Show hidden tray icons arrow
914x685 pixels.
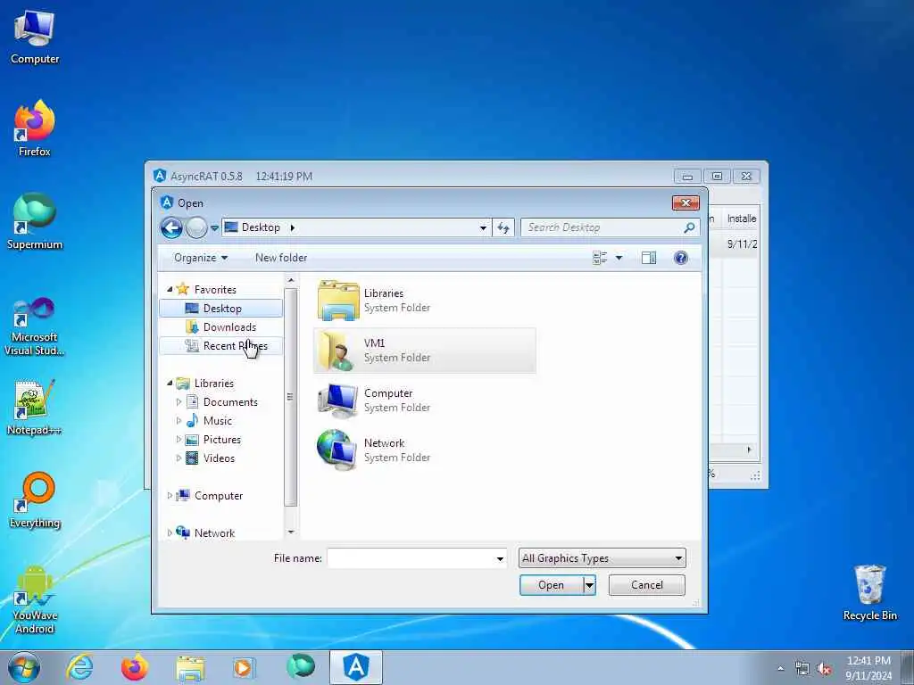[x=780, y=669]
